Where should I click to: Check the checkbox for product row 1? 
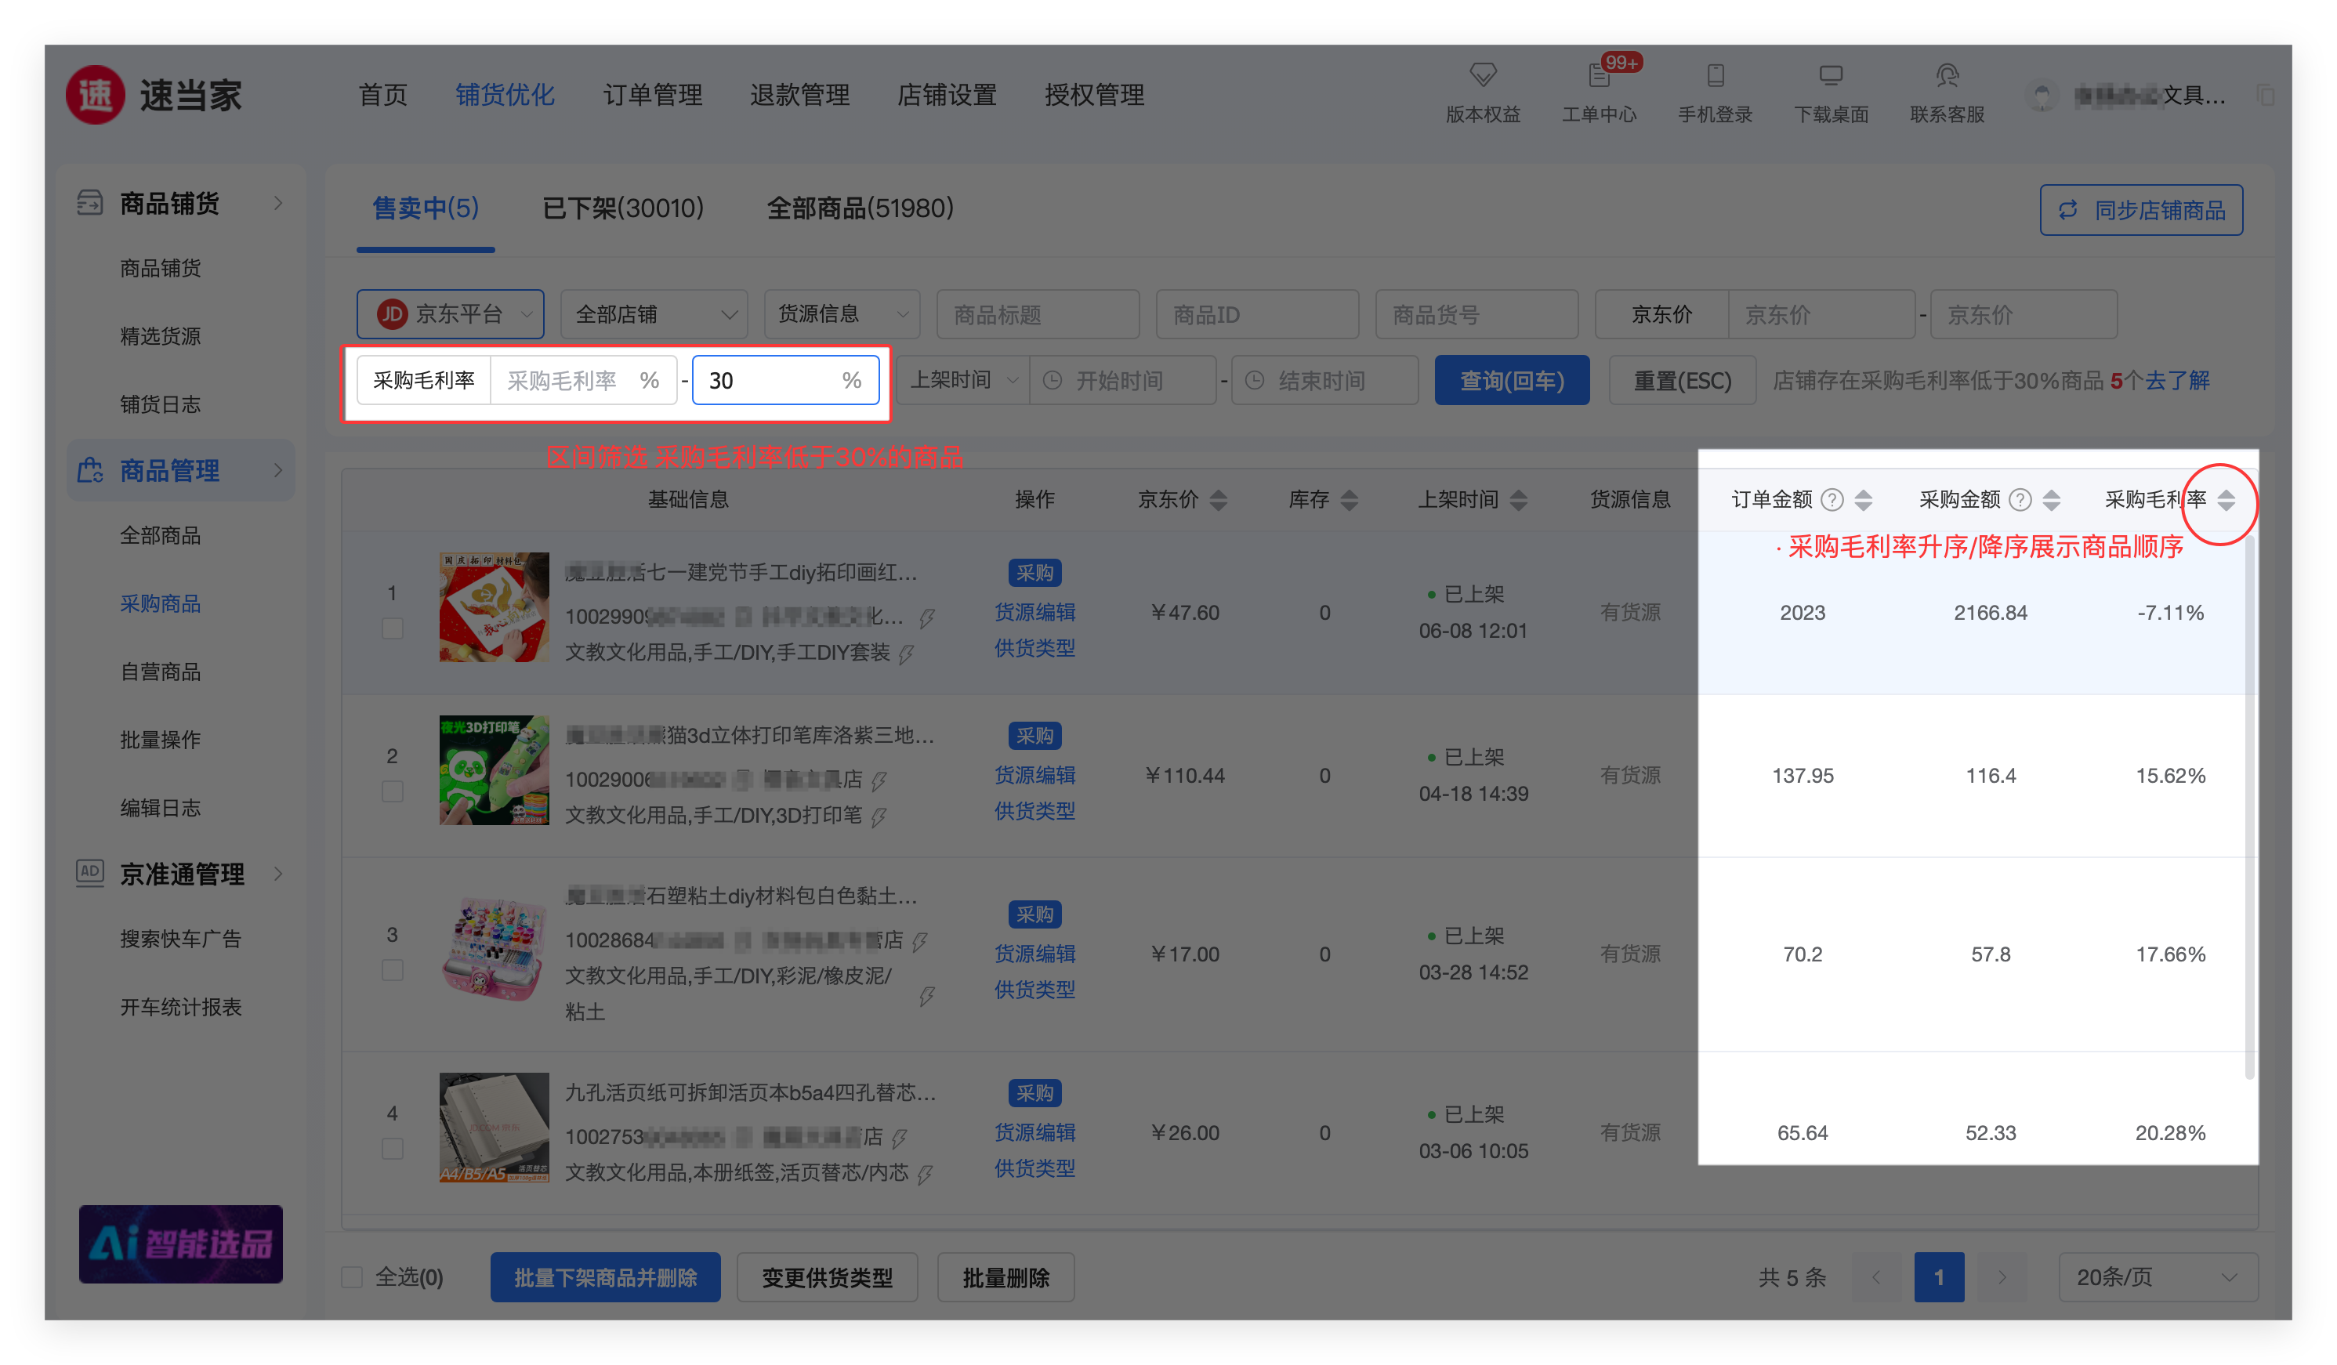click(393, 628)
